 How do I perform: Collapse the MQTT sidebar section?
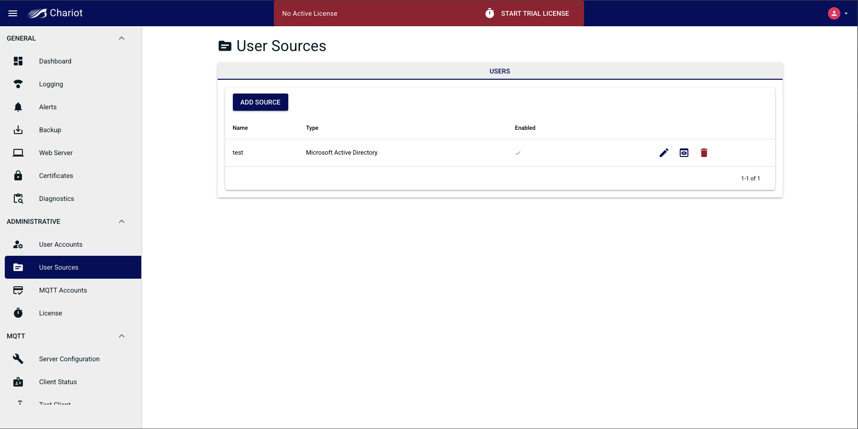click(122, 336)
